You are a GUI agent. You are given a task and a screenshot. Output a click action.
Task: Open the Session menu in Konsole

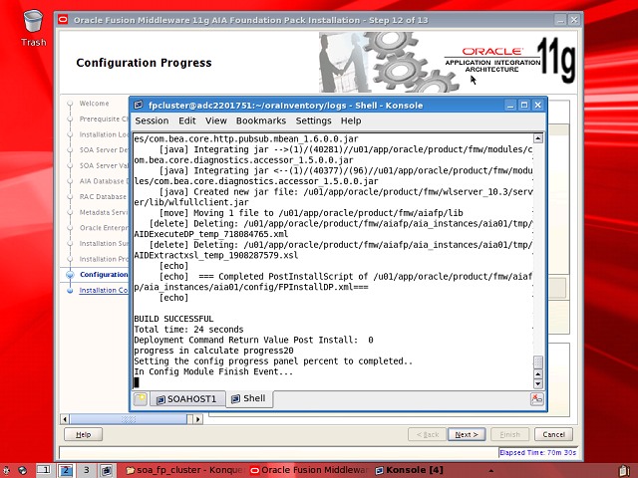pyautogui.click(x=152, y=120)
